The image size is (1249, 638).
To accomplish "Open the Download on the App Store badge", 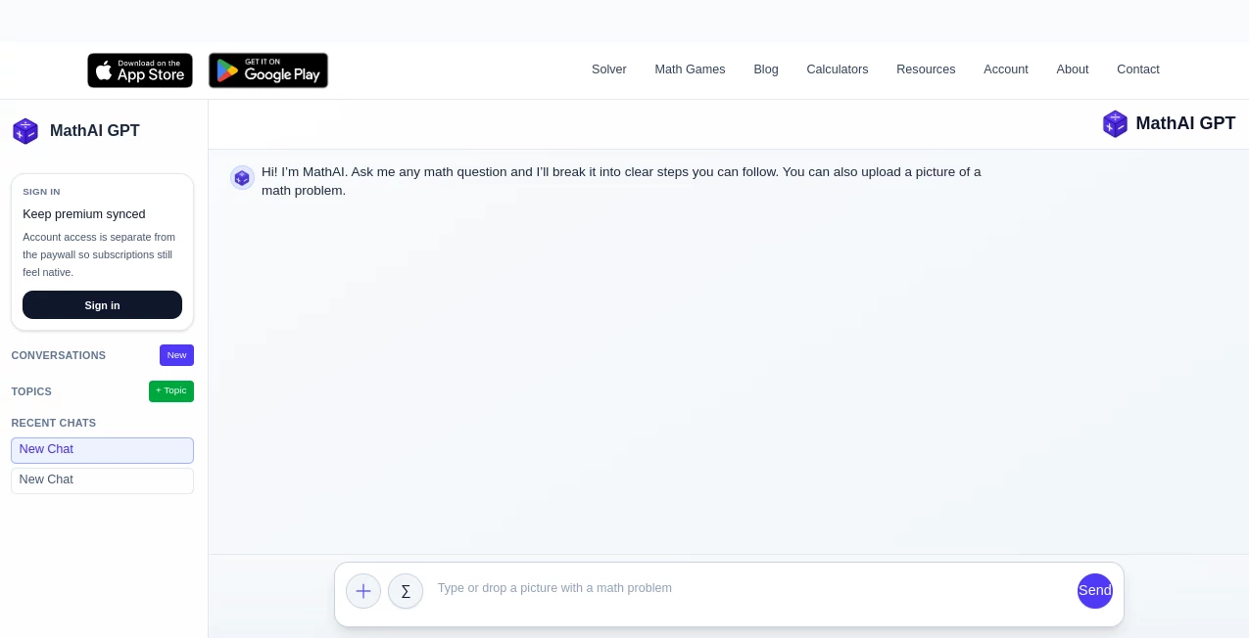I will (140, 70).
